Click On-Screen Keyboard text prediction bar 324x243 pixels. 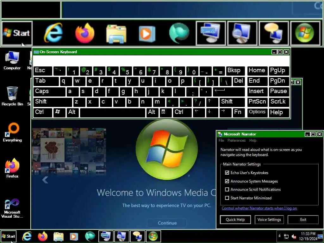[x=161, y=60]
